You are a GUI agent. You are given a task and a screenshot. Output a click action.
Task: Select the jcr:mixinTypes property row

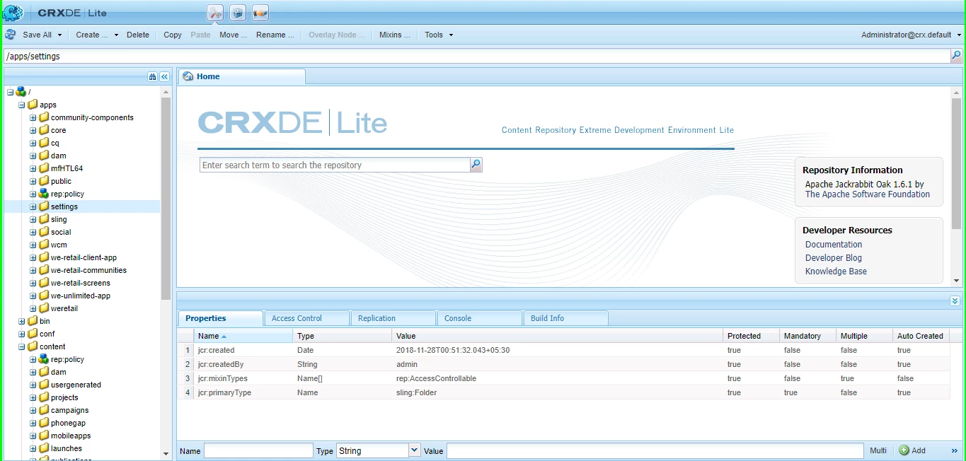click(x=563, y=378)
